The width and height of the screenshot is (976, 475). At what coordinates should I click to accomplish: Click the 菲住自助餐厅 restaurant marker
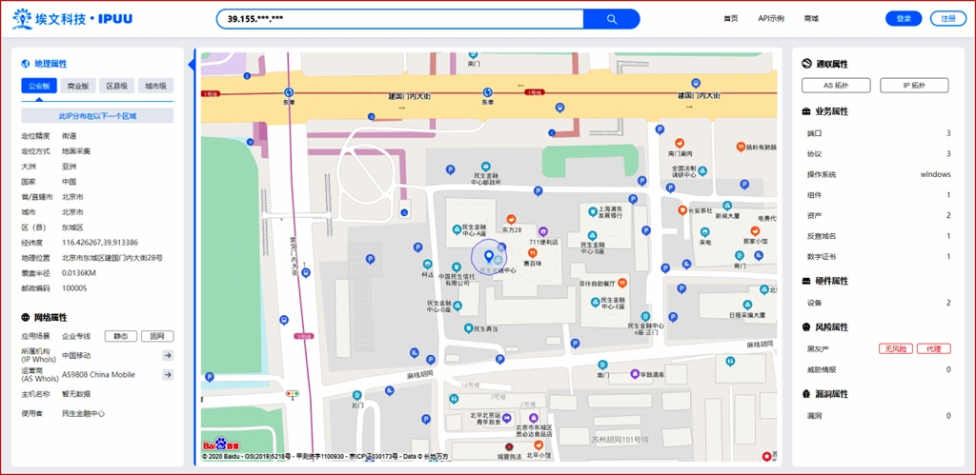(x=621, y=283)
